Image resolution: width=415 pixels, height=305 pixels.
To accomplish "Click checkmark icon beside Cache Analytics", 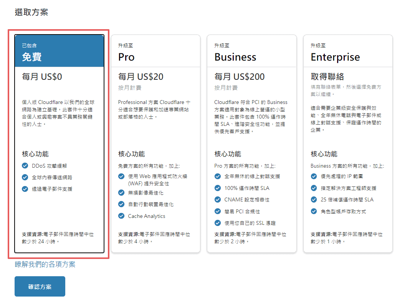I will pos(121,216).
